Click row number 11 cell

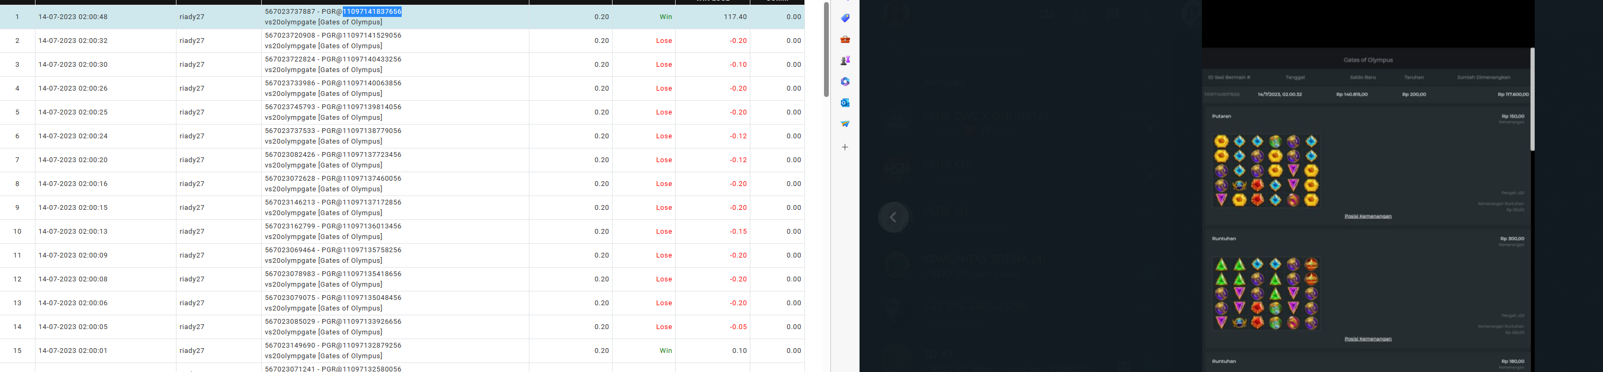17,255
